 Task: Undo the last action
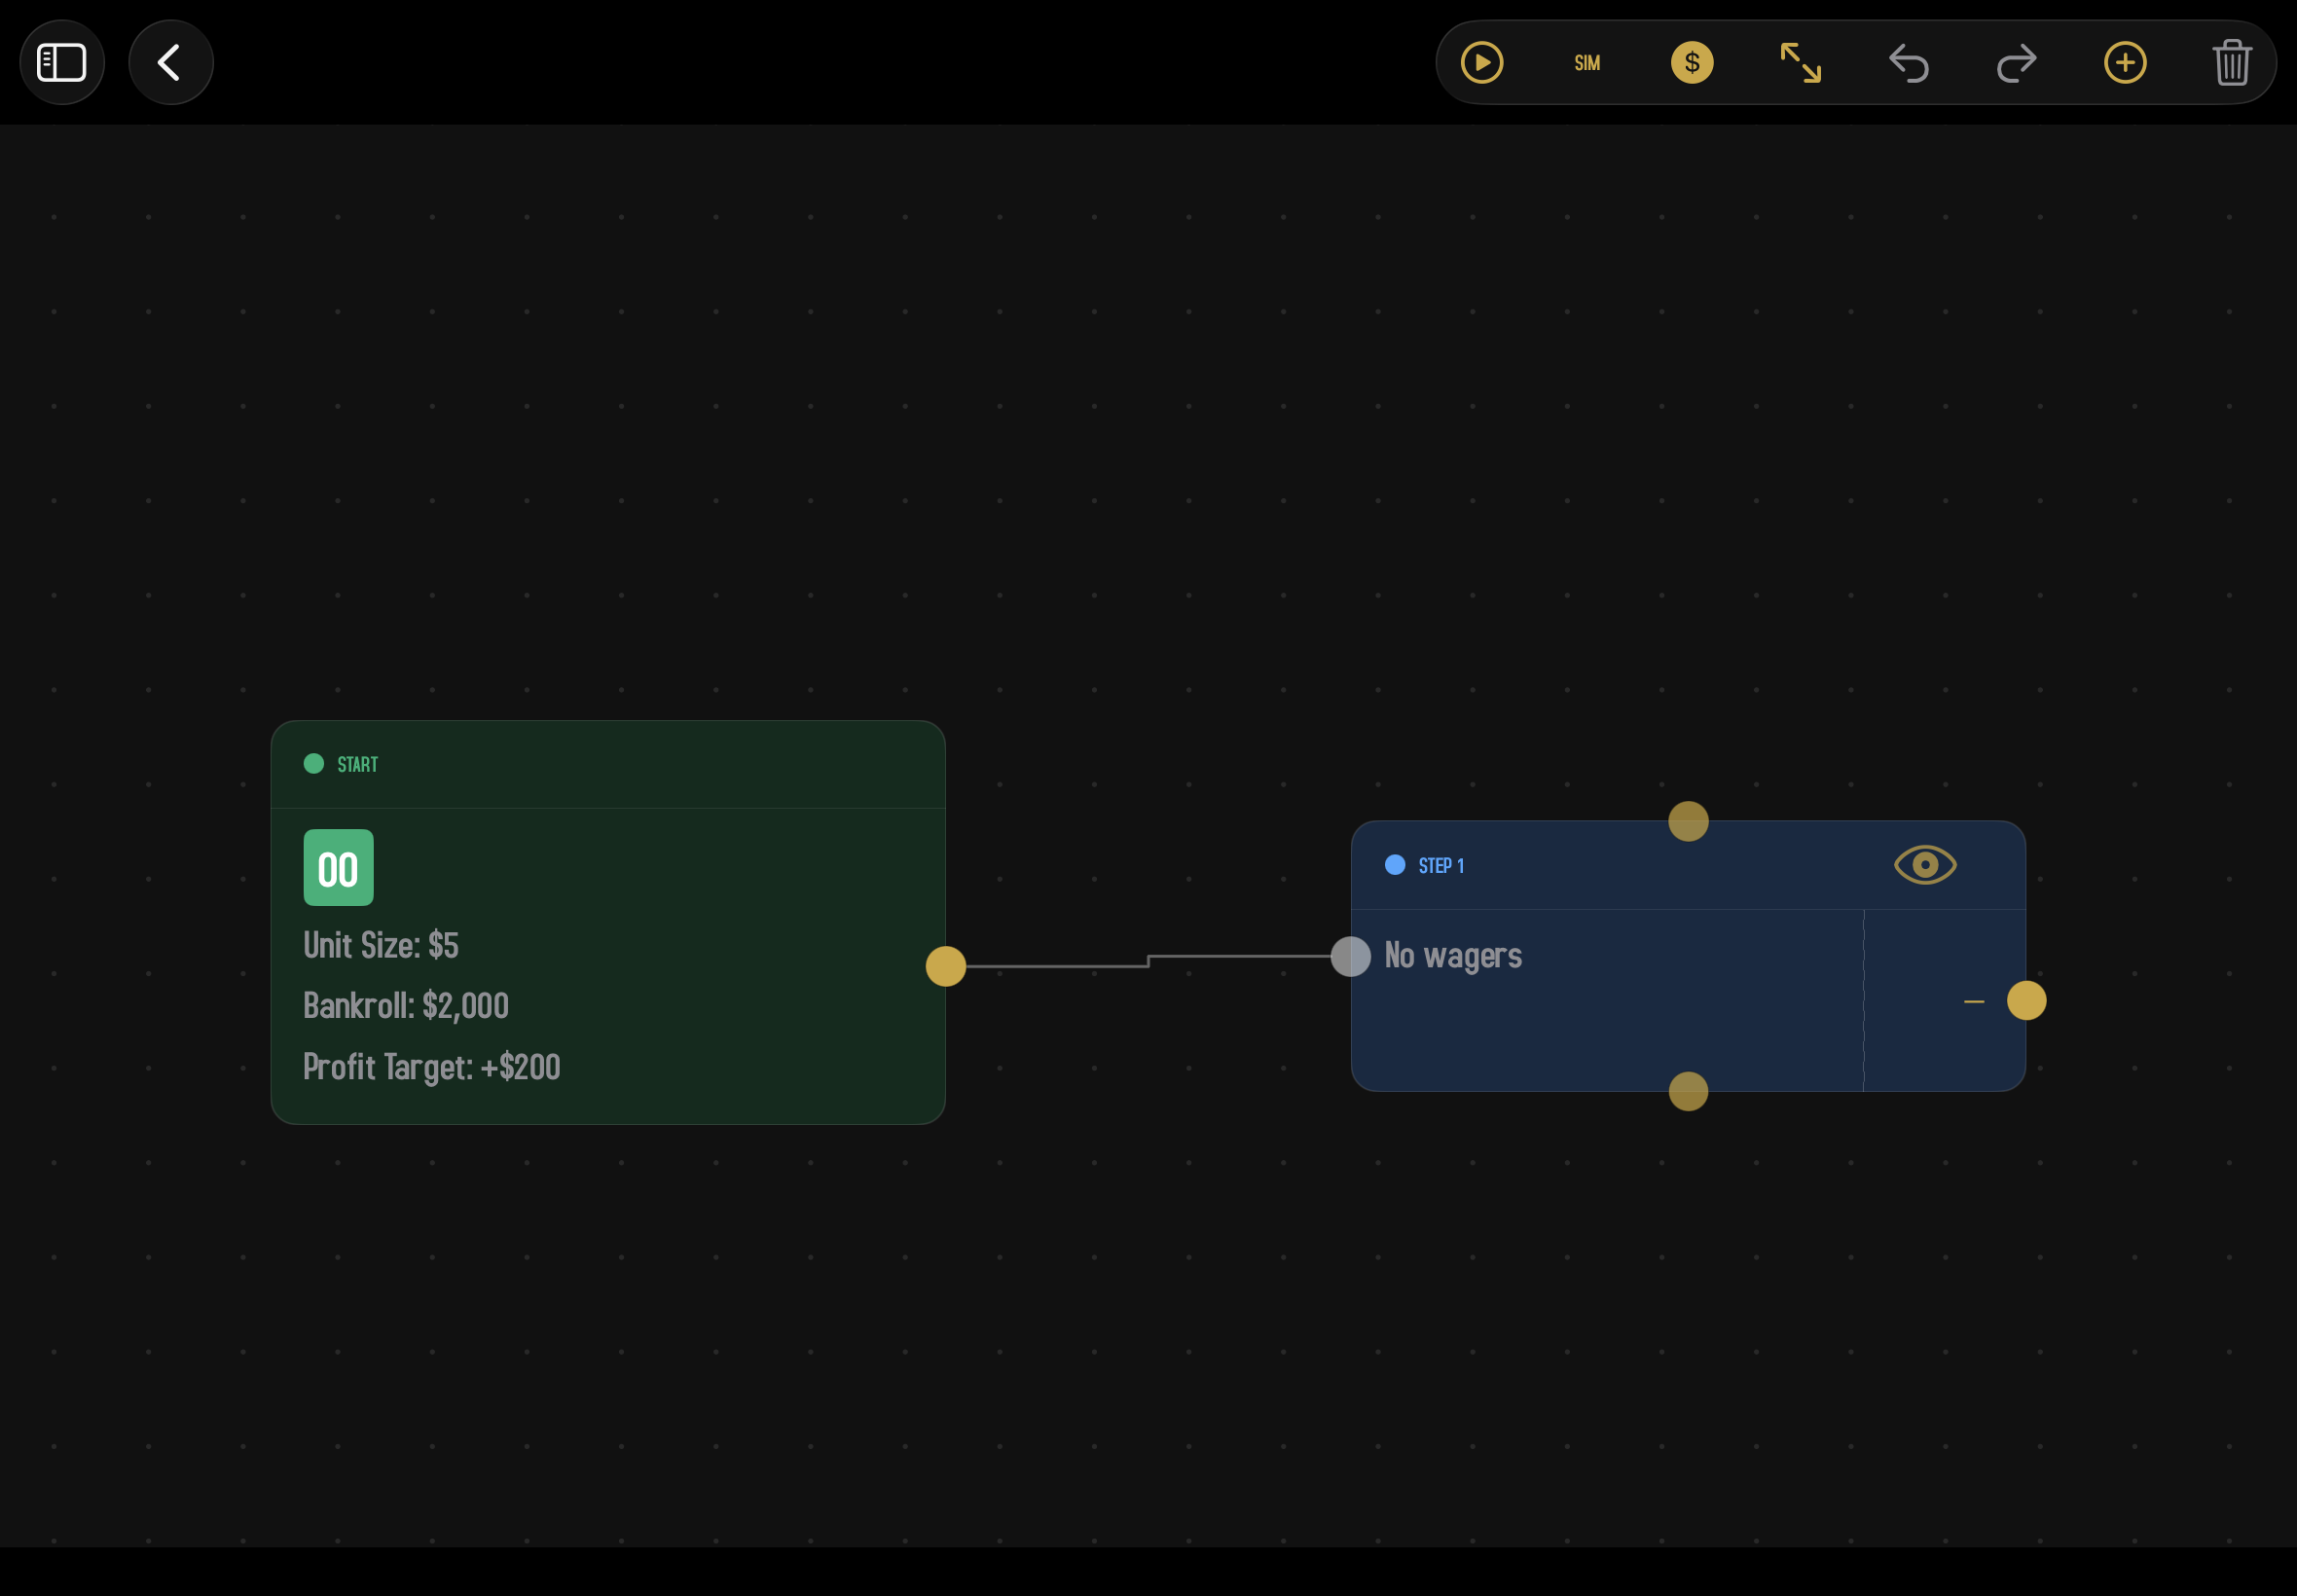click(1908, 63)
